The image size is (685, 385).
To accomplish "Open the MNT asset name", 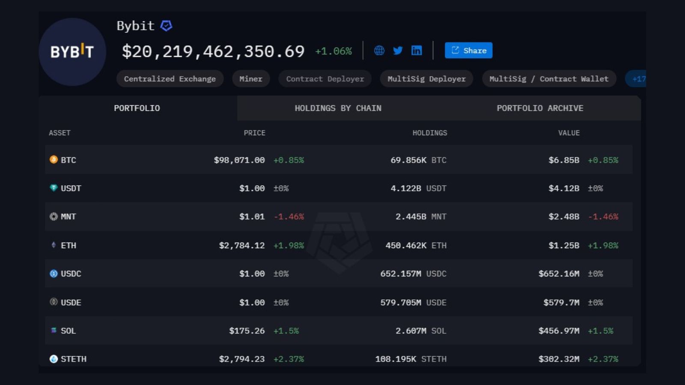I will (x=68, y=217).
